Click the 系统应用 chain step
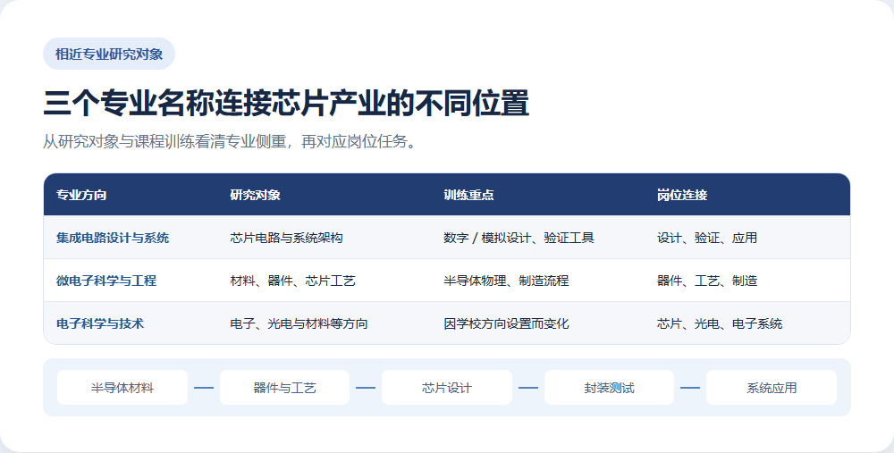This screenshot has height=453, width=894. click(x=772, y=388)
